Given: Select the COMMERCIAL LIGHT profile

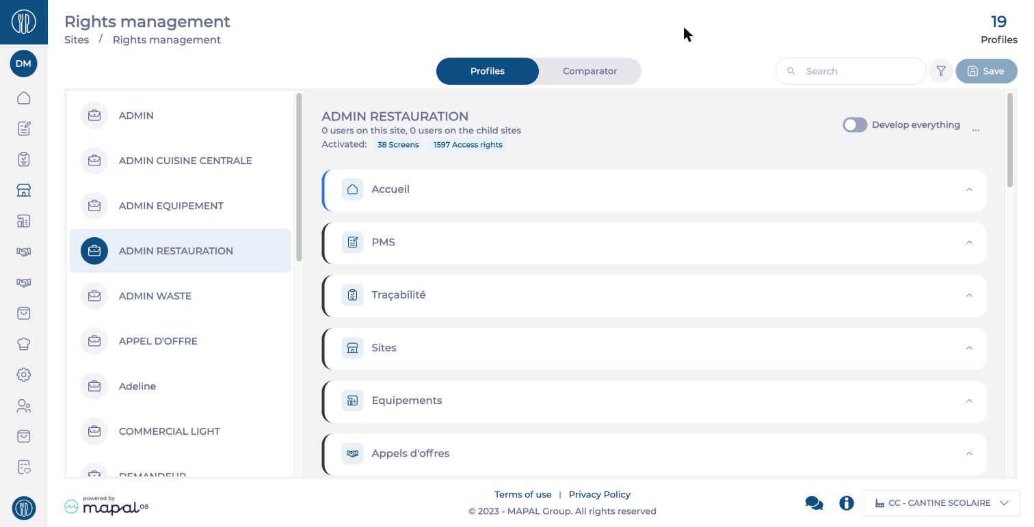Looking at the screenshot, I should 181,431.
